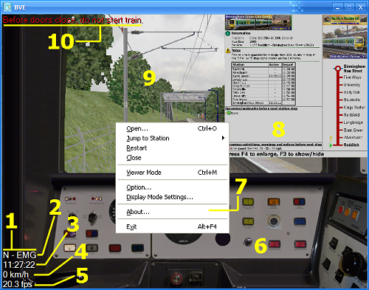The image size is (369, 290).
Task: Select the Close menu entry
Action: 172,158
